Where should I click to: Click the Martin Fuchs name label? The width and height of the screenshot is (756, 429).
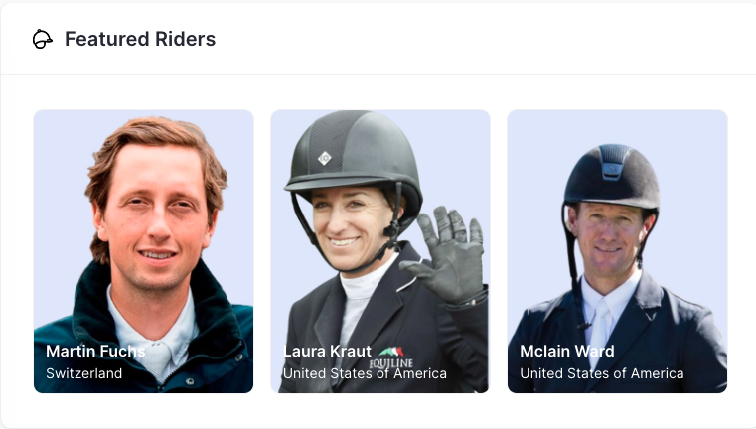95,352
